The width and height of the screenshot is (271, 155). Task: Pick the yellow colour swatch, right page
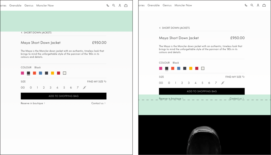point(191,68)
